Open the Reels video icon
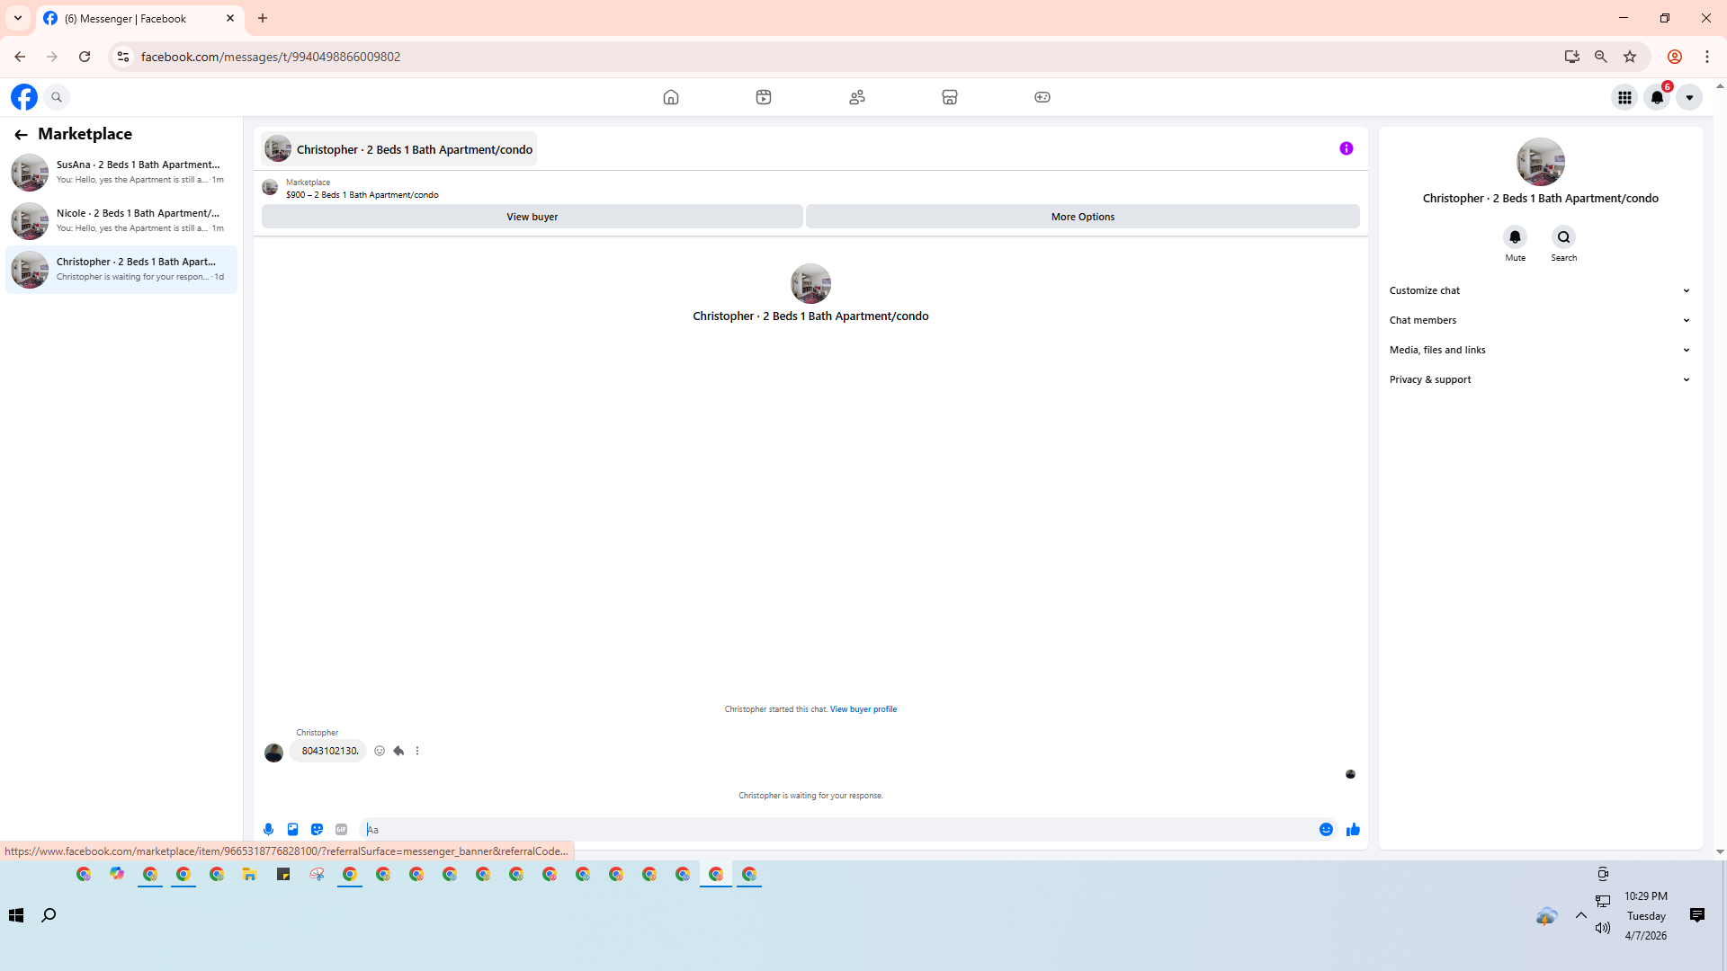 tap(764, 97)
